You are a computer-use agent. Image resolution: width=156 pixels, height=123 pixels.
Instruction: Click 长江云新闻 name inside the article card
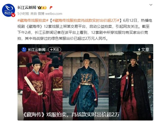point(37,50)
